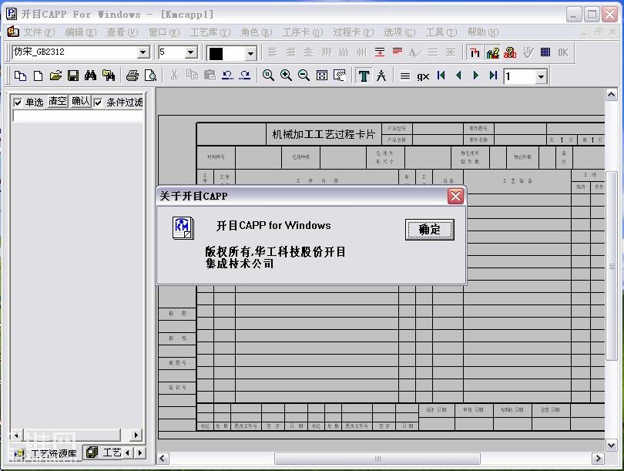Go to the last page arrow
Image resolution: width=624 pixels, height=471 pixels.
click(x=493, y=76)
